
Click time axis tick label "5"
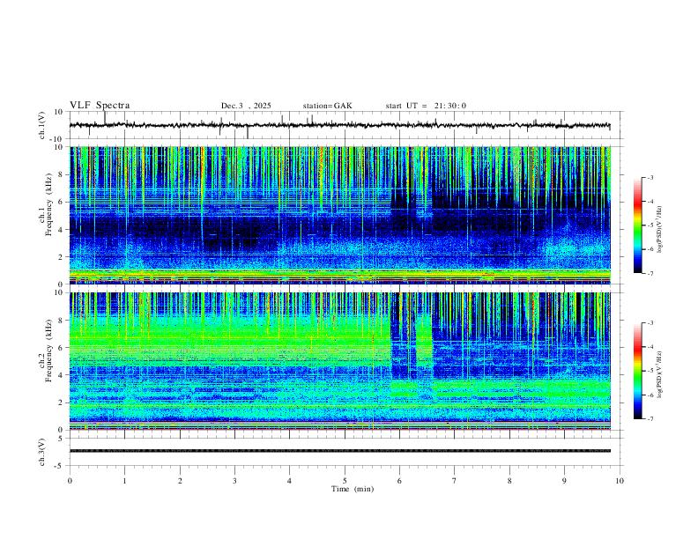click(345, 481)
